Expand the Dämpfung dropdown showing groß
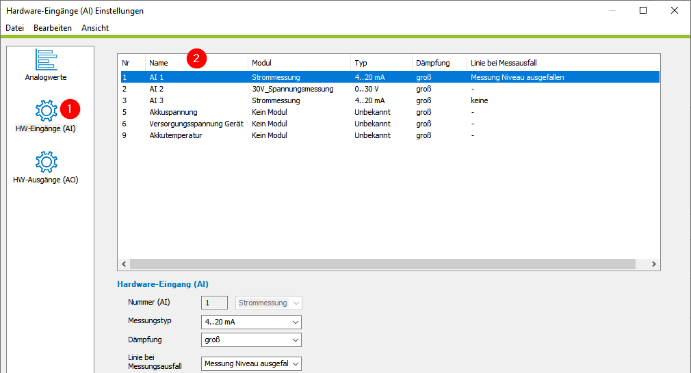Screen dimensions: 691x373 click(251, 340)
